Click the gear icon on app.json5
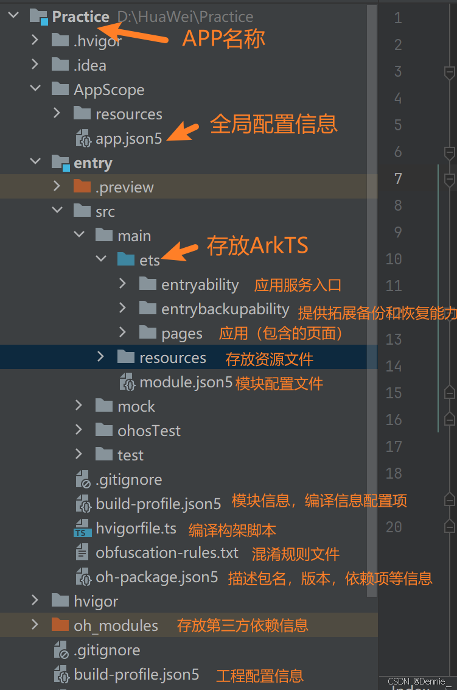 coord(83,138)
